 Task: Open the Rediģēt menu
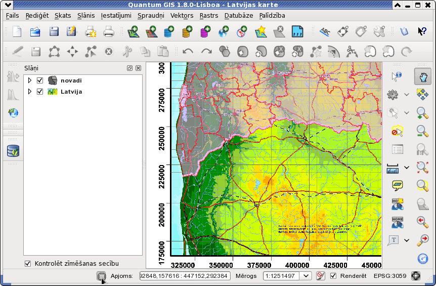(x=37, y=16)
